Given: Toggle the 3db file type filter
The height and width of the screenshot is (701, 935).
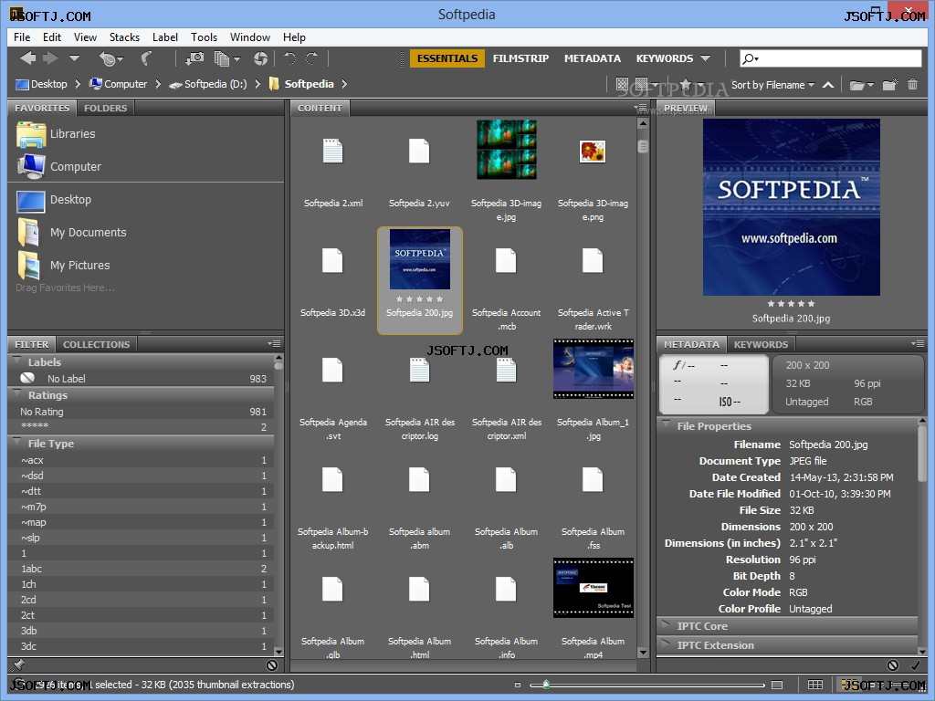Looking at the screenshot, I should pos(142,631).
